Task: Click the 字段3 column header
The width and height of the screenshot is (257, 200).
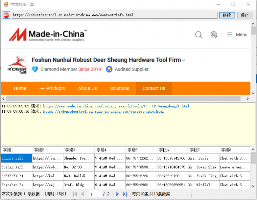Action: [x=79, y=150]
